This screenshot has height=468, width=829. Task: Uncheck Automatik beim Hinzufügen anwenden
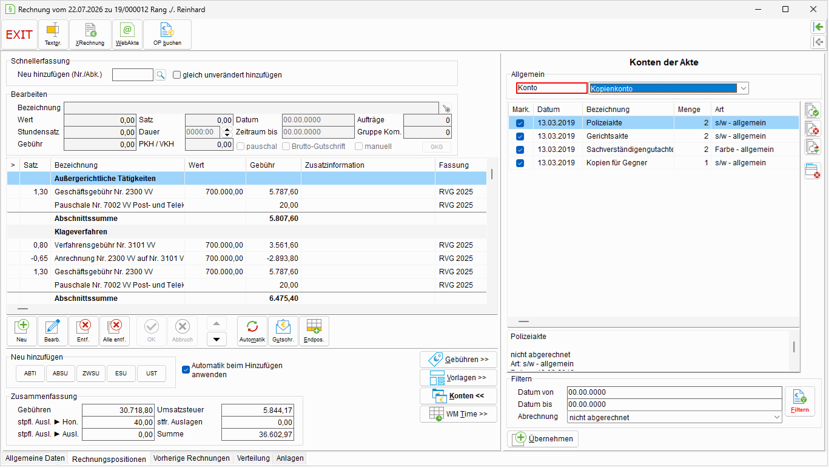186,370
